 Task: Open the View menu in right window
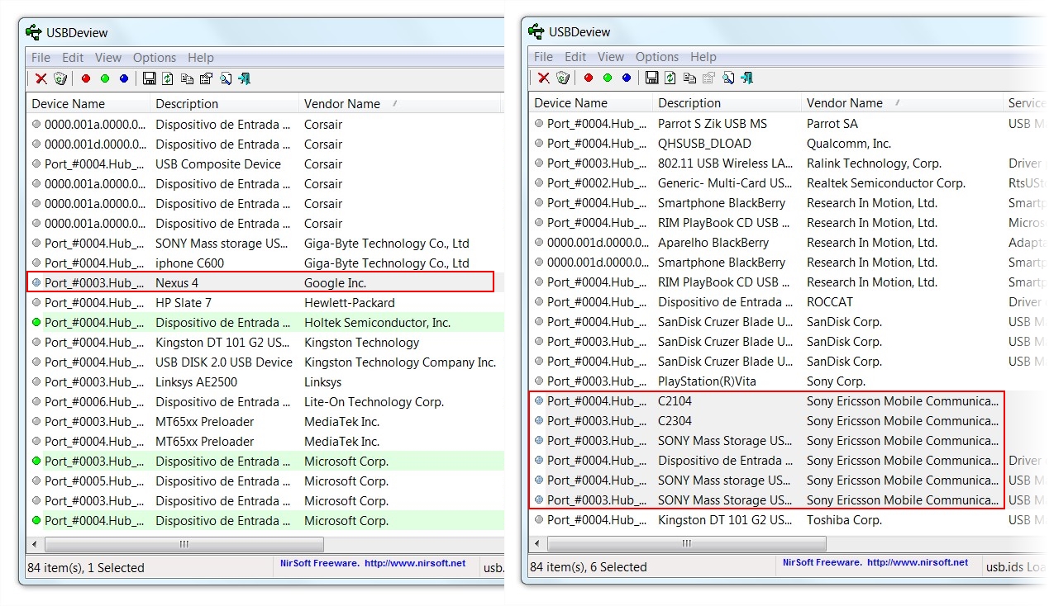coord(611,57)
